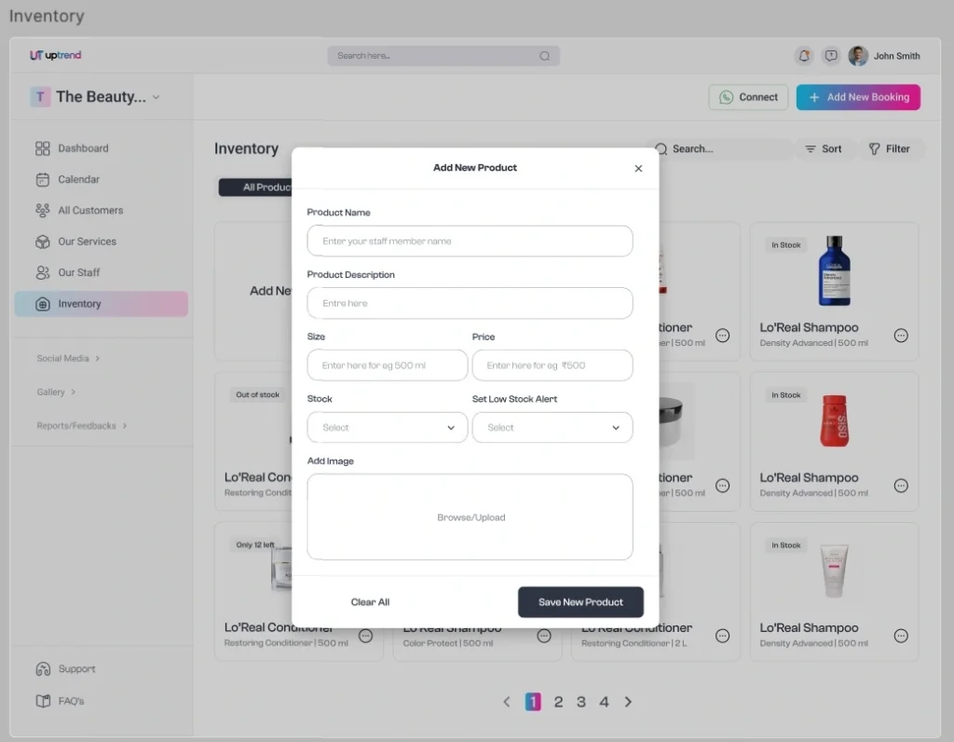Click the Add New Booking button
This screenshot has width=954, height=742.
(857, 97)
